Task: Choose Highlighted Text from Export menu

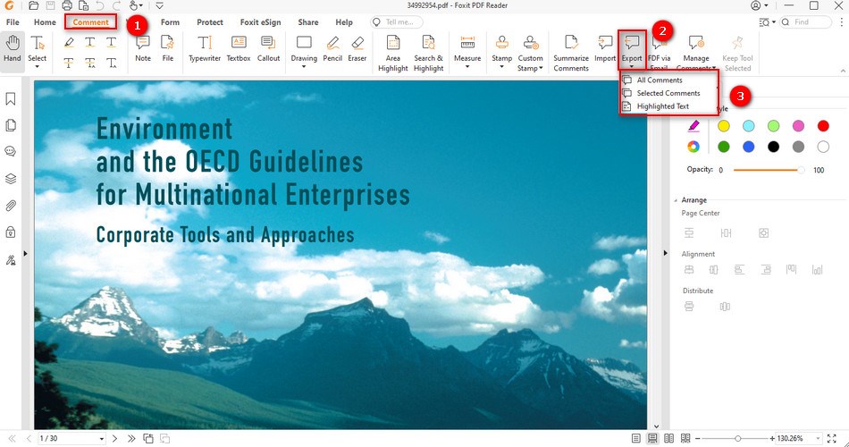Action: coord(662,106)
